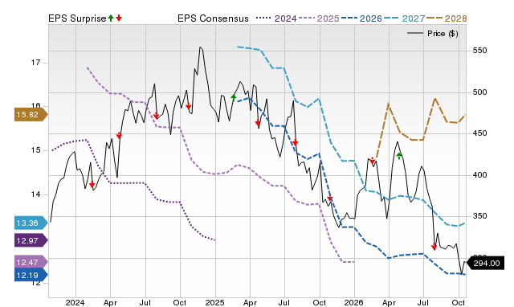Click the green up arrow in EPS Surprise legend
The width and height of the screenshot is (514, 307).
(111, 18)
